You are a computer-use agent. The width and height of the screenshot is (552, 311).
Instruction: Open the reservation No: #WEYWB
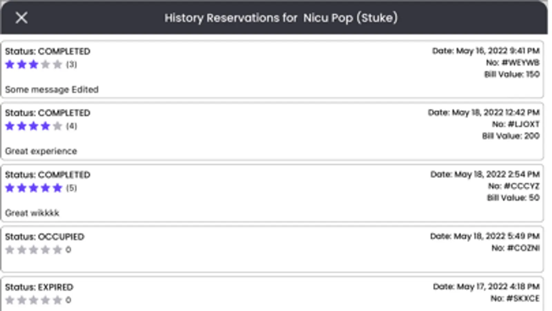coord(513,63)
